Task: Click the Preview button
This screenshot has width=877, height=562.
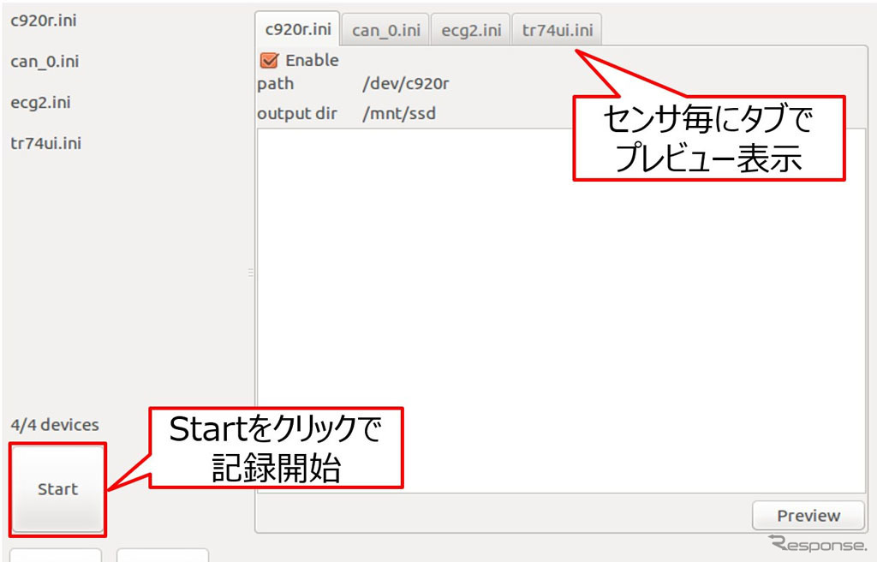Action: click(x=808, y=516)
